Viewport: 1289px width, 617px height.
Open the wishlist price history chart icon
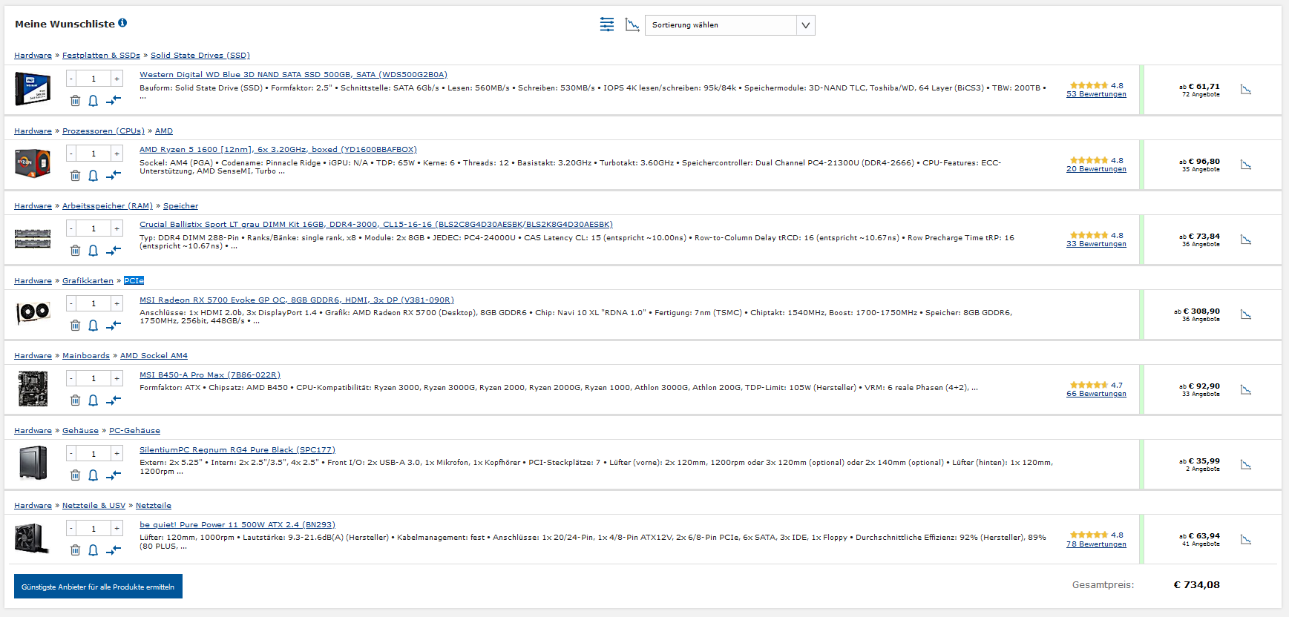coord(632,25)
